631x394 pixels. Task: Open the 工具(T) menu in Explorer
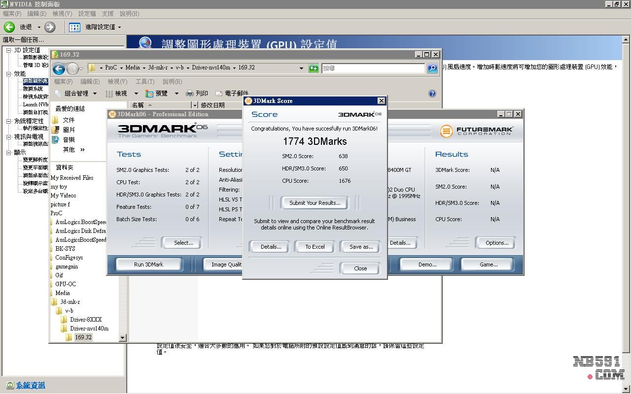point(144,82)
